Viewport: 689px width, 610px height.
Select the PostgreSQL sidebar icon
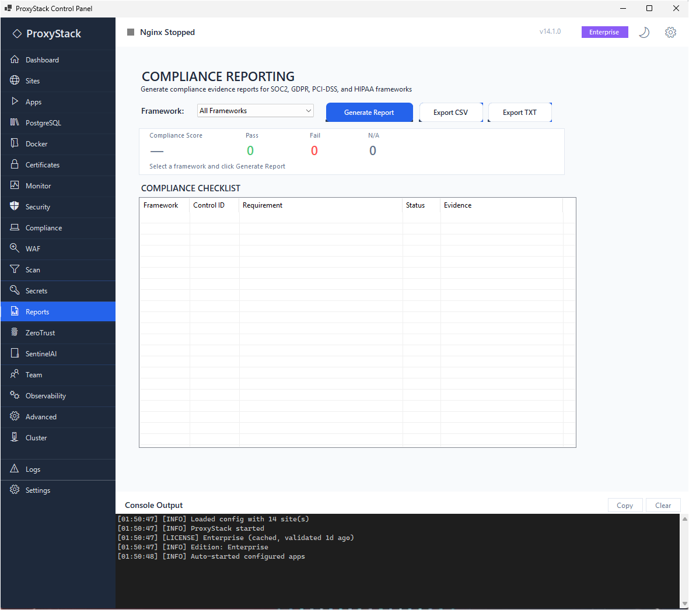(44, 122)
